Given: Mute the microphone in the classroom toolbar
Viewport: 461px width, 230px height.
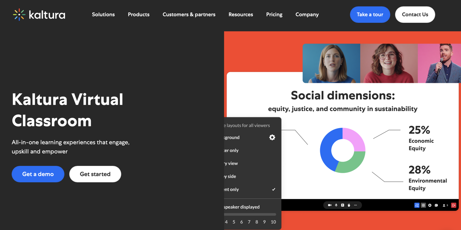Looking at the screenshot, I should click(336, 205).
